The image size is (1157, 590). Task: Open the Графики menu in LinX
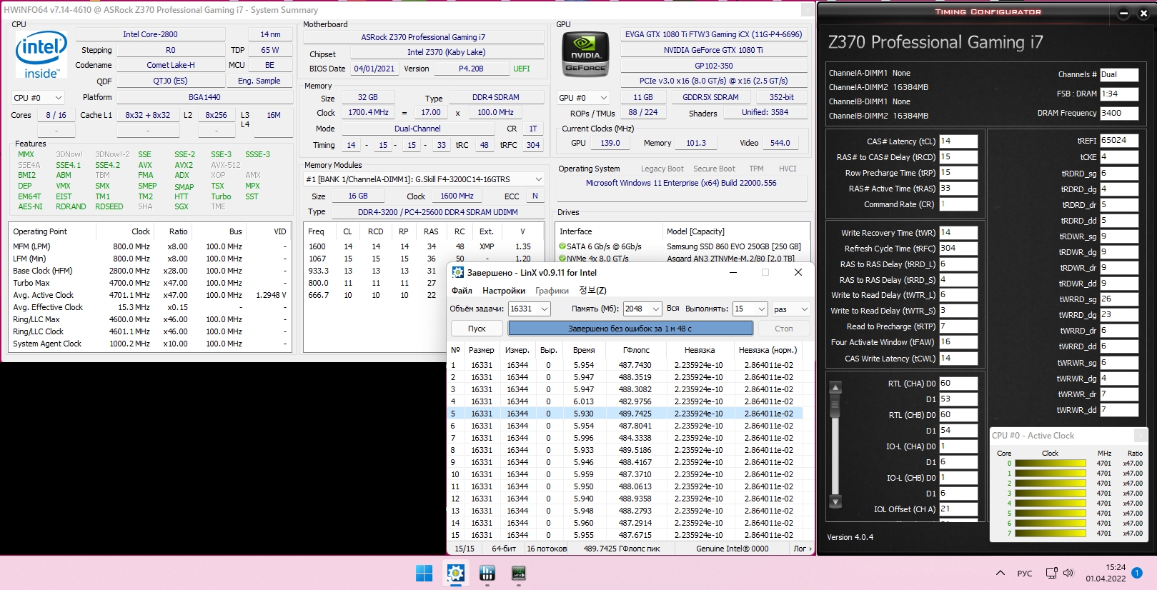coord(552,291)
